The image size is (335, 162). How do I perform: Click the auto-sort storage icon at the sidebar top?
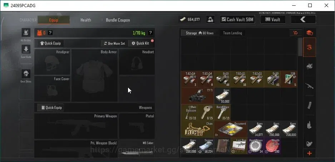pyautogui.click(x=310, y=33)
